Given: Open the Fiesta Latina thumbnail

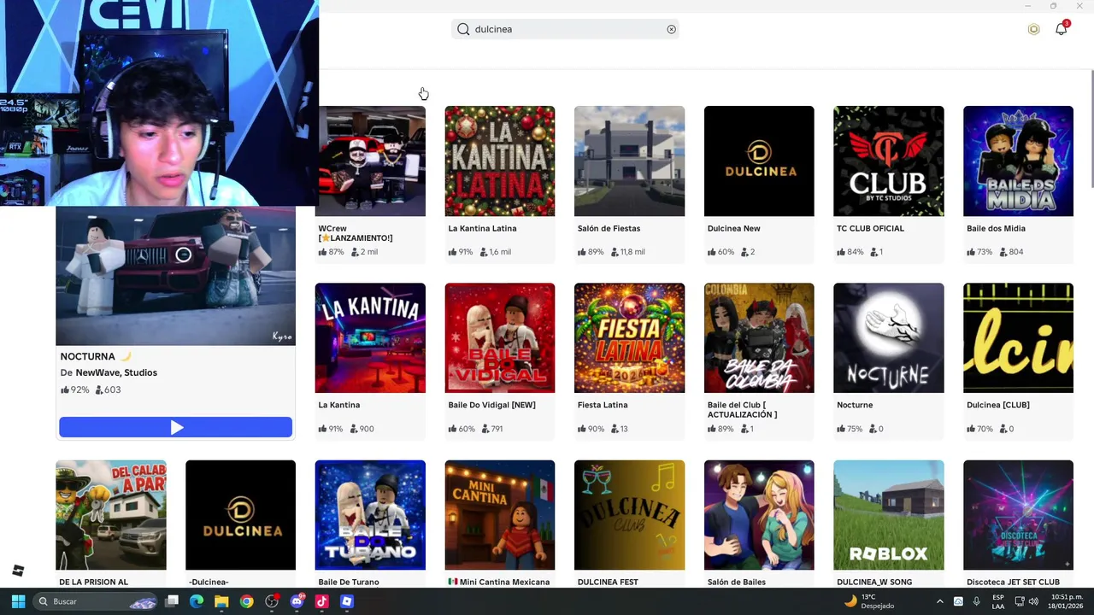Looking at the screenshot, I should point(629,338).
